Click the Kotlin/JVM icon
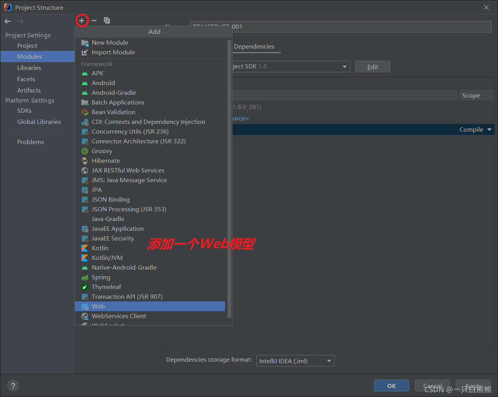 point(85,258)
